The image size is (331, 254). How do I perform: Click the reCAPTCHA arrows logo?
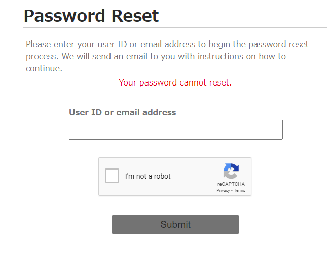231,171
